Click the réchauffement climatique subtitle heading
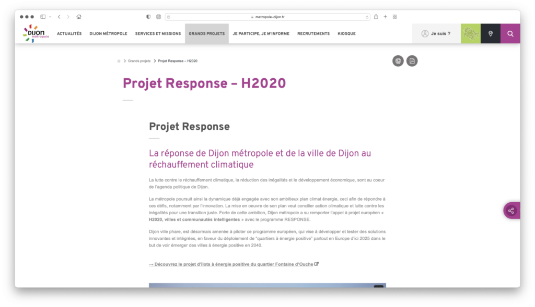Image resolution: width=535 pixels, height=307 pixels. [260, 159]
